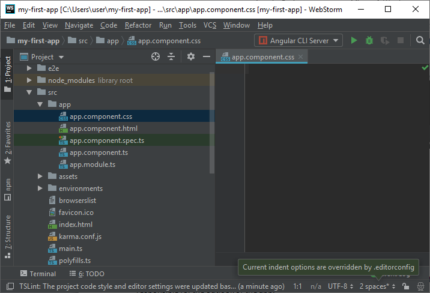Viewport: 430px width, 293px height.
Task: Click src breadcrumb in navigation bar
Action: 77,41
